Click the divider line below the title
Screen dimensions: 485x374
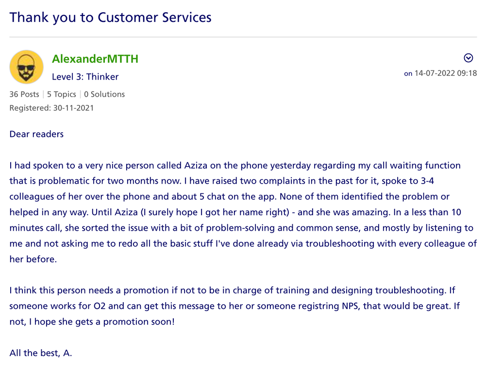[243, 37]
